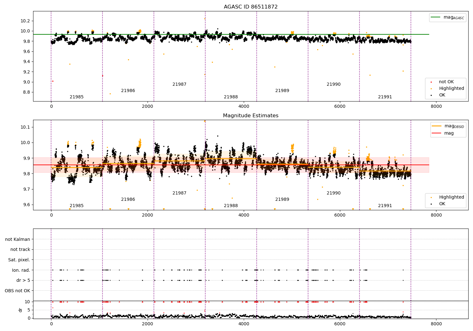Click obsid label 21988 in top plot
This screenshot has width=473, height=331.
tap(231, 97)
